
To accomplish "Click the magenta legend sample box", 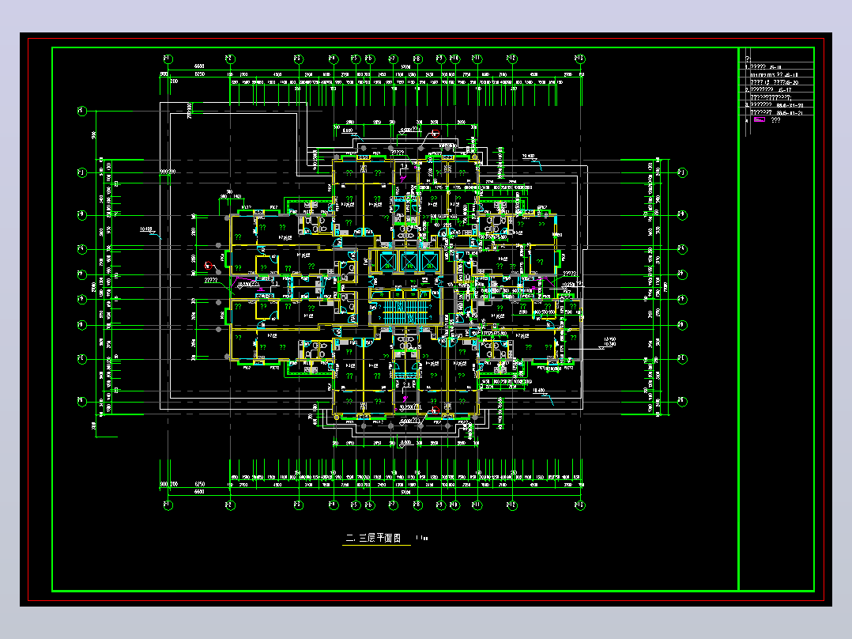I will coord(760,119).
